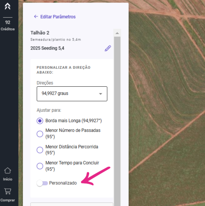The width and height of the screenshot is (205, 206).
Task: Click the scrollbar up arrow in the panel
Action: [x=117, y=33]
